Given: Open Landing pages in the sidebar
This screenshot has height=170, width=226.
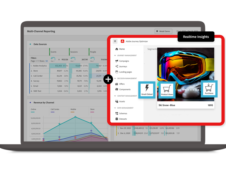Looking at the screenshot, I should 125,72.
